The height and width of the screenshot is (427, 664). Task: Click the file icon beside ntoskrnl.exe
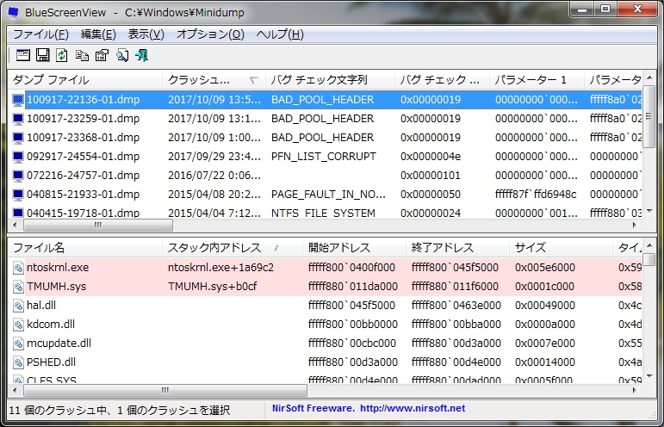[18, 268]
